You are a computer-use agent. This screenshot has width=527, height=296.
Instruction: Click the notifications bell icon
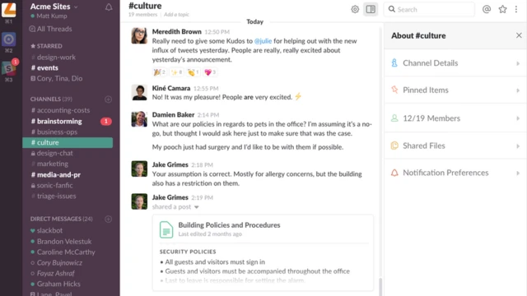[109, 7]
